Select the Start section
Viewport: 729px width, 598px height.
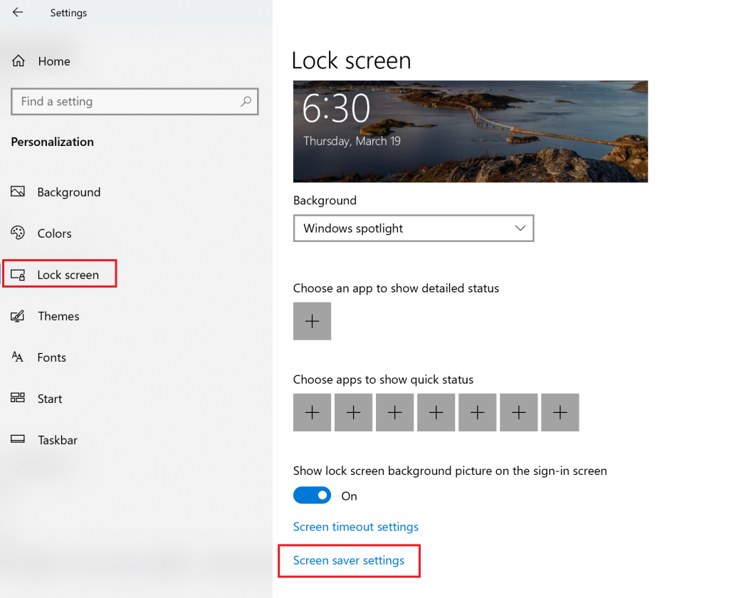(x=50, y=399)
